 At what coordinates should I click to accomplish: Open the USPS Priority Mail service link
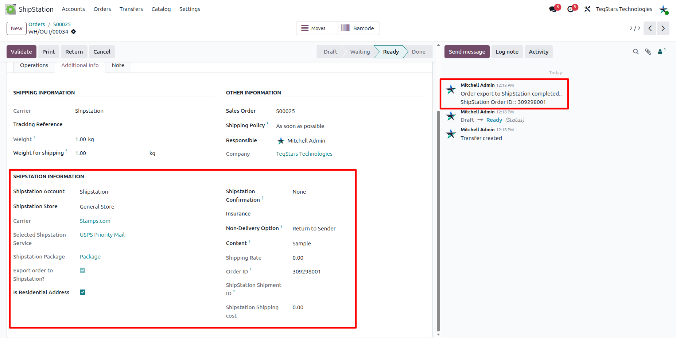[x=102, y=235]
